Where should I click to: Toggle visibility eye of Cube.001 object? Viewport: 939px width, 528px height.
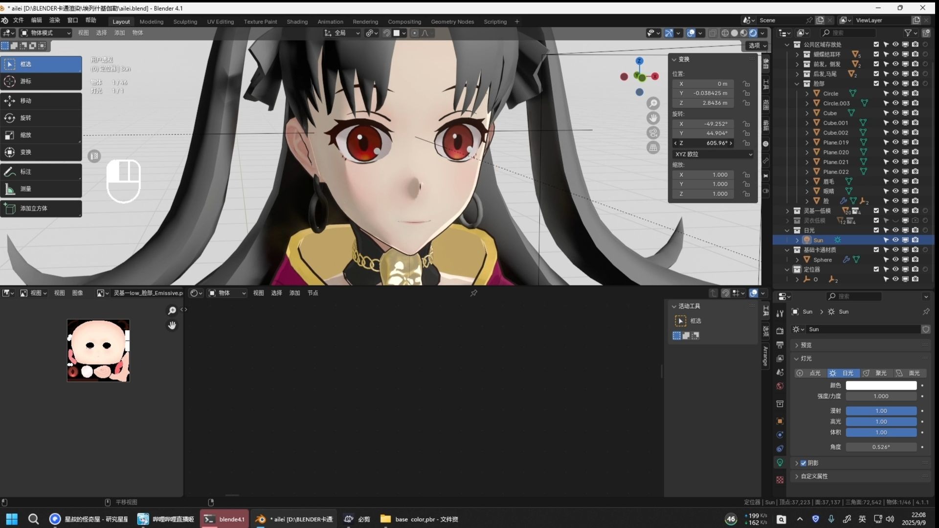(x=895, y=123)
